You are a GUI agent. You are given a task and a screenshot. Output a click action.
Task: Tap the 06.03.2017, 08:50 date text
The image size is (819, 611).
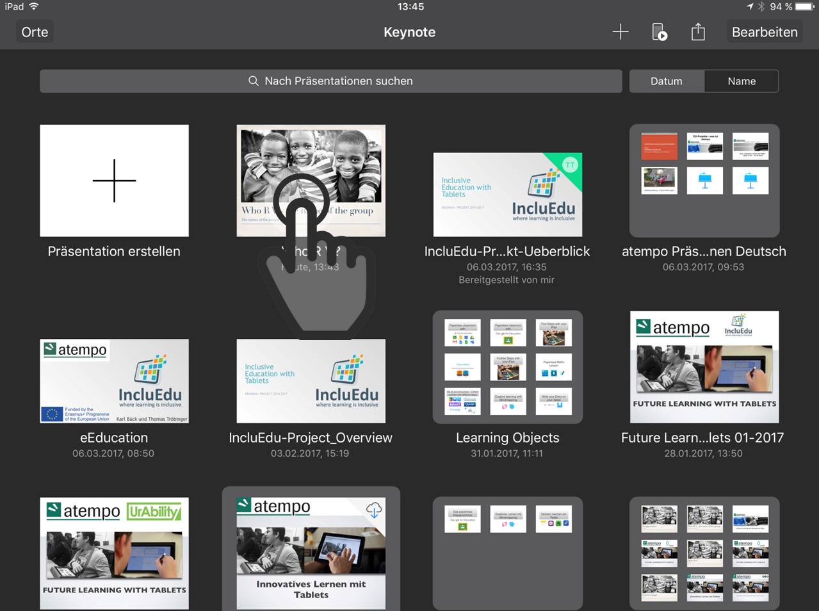pos(113,453)
